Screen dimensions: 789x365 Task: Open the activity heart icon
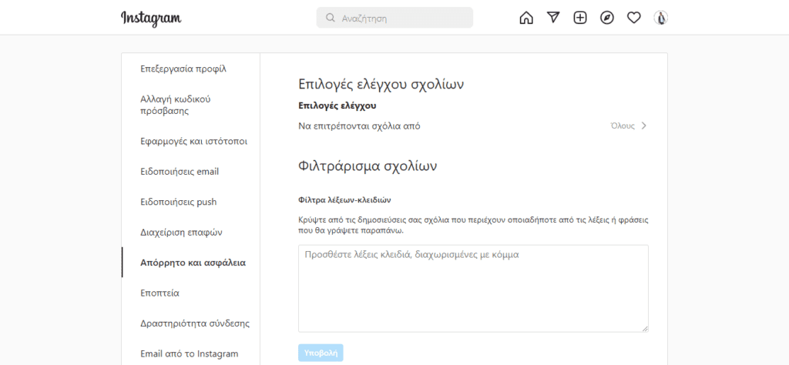click(x=633, y=18)
